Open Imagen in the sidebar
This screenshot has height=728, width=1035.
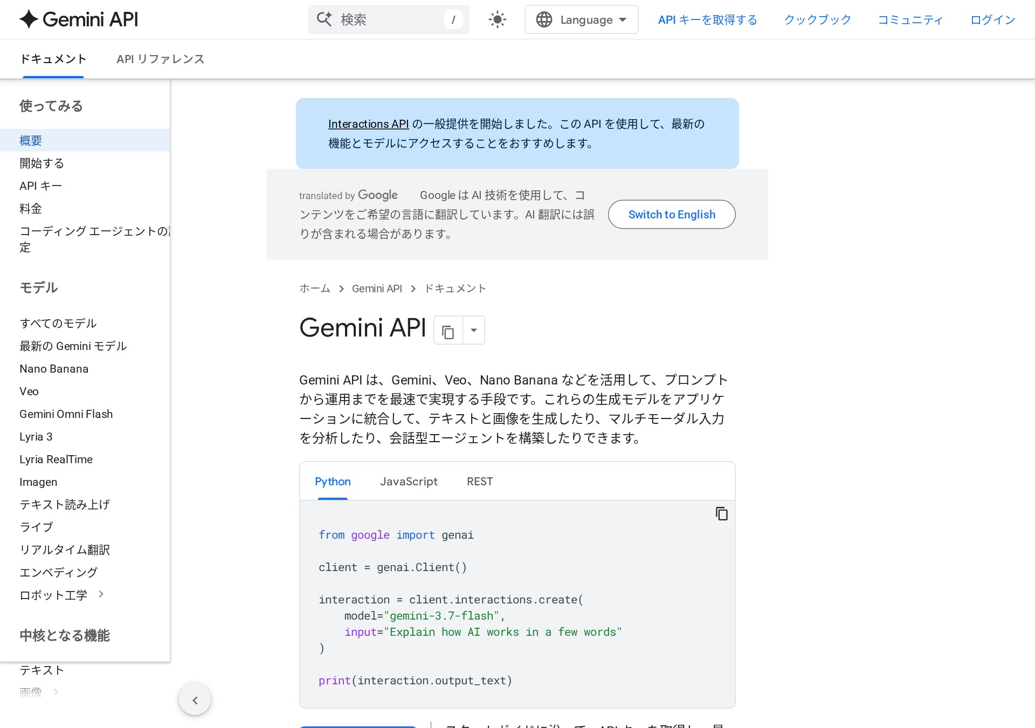click(38, 482)
